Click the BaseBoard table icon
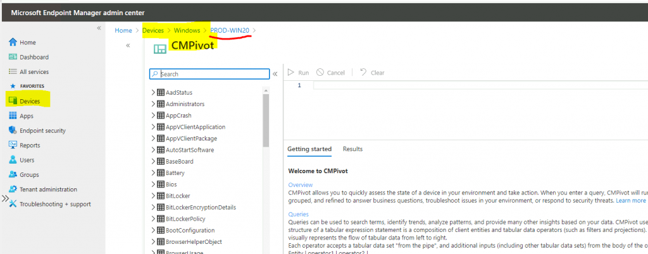Screen dimensions: 648x254 161,161
